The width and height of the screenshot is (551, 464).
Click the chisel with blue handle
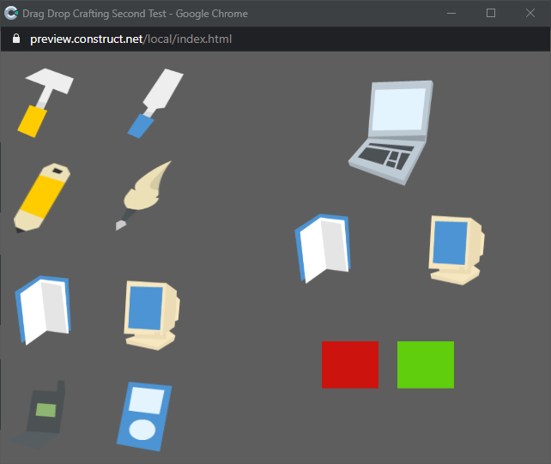point(155,103)
